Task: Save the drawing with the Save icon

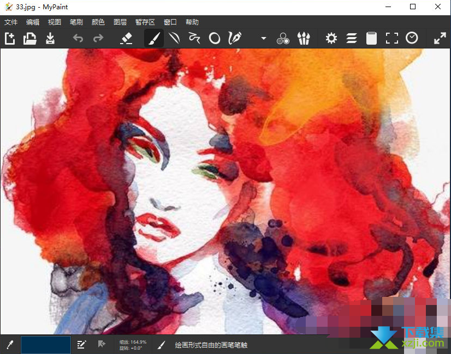Action: pos(50,38)
